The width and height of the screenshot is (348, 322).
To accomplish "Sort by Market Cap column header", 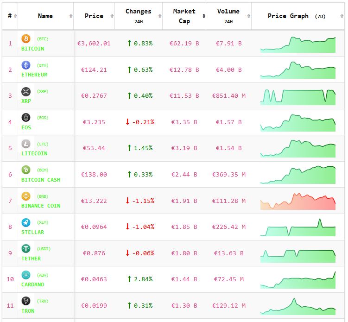I will point(184,16).
